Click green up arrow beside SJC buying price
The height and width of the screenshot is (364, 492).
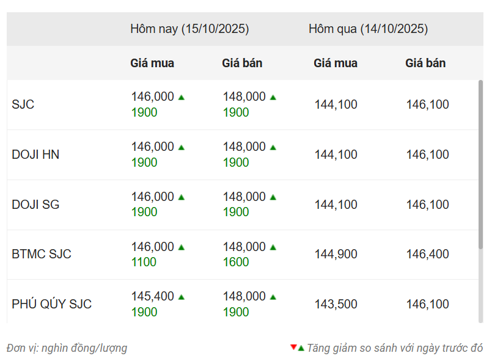(182, 97)
